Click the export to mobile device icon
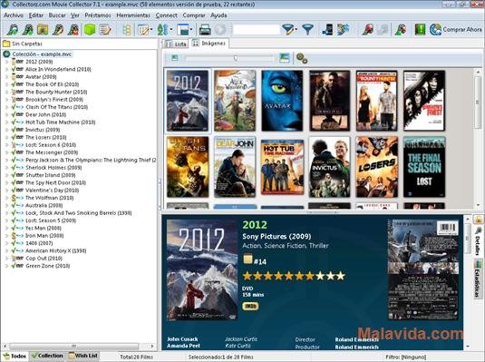This screenshot has width=485, height=362. (x=327, y=30)
